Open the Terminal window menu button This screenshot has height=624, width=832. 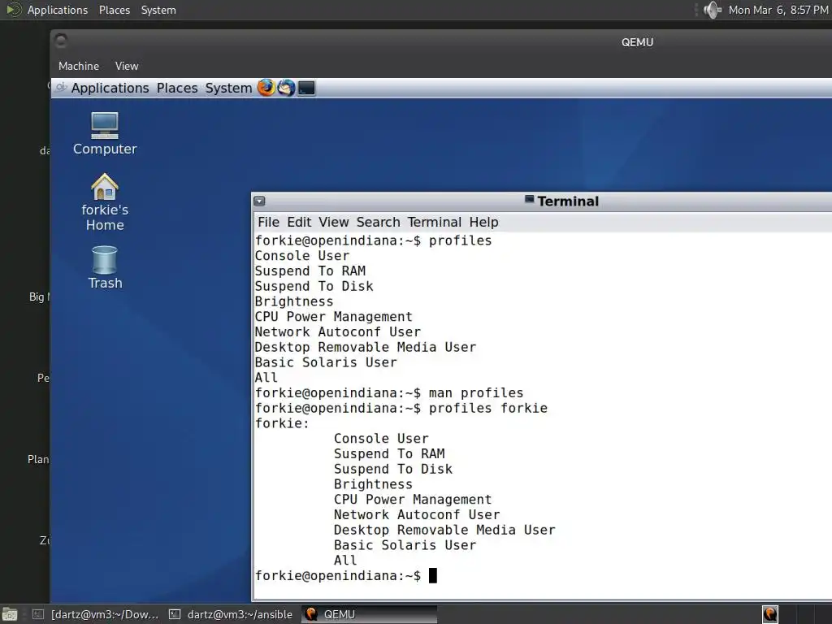[x=259, y=201]
